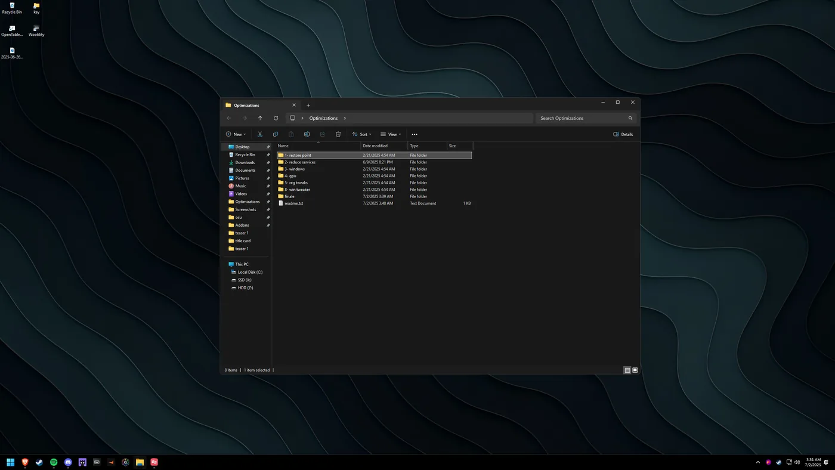
Task: Toggle the Details pane button
Action: tap(623, 134)
